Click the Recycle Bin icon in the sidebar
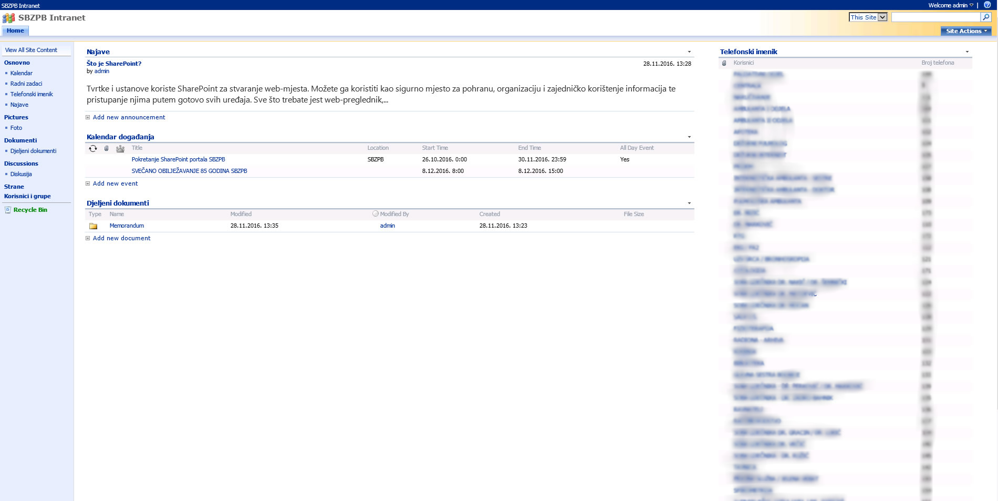The width and height of the screenshot is (998, 501). point(8,210)
